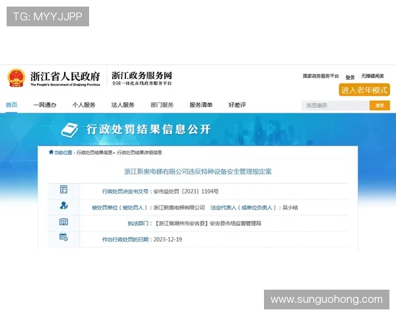This screenshot has width=396, height=316.
Task: Click 作出行政处罚的日期 field label
Action: coord(125,240)
